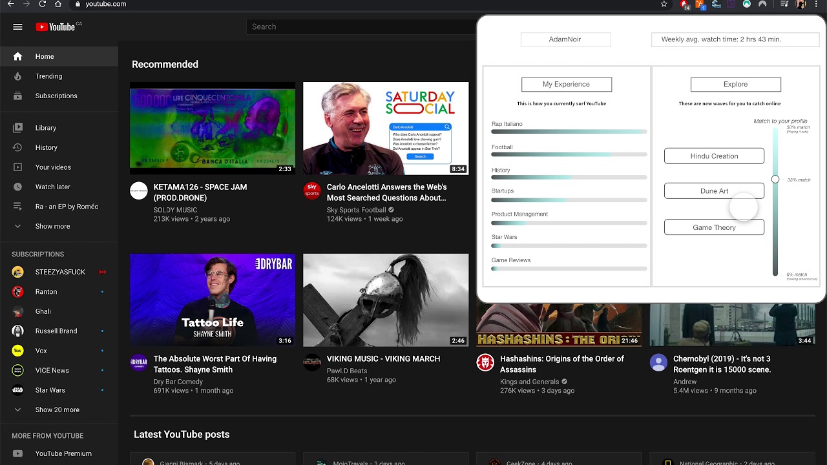Click the Game Reviews interest bar

pyautogui.click(x=569, y=269)
